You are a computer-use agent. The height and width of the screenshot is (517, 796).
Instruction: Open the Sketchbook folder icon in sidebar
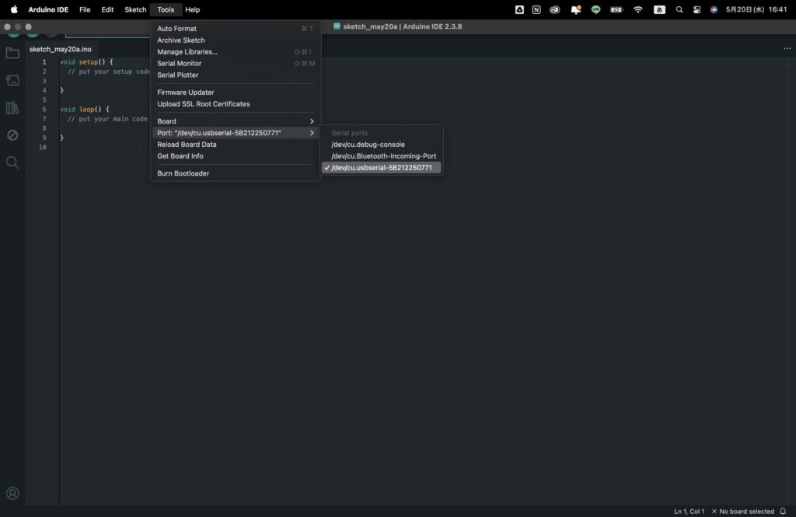point(12,53)
